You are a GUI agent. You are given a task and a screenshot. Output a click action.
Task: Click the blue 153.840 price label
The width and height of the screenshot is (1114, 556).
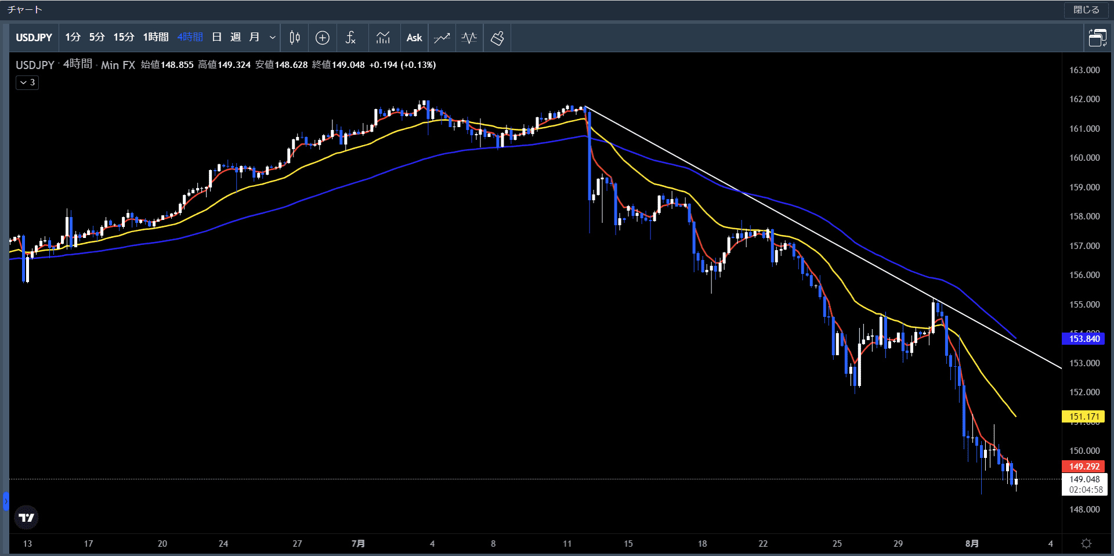(x=1084, y=339)
